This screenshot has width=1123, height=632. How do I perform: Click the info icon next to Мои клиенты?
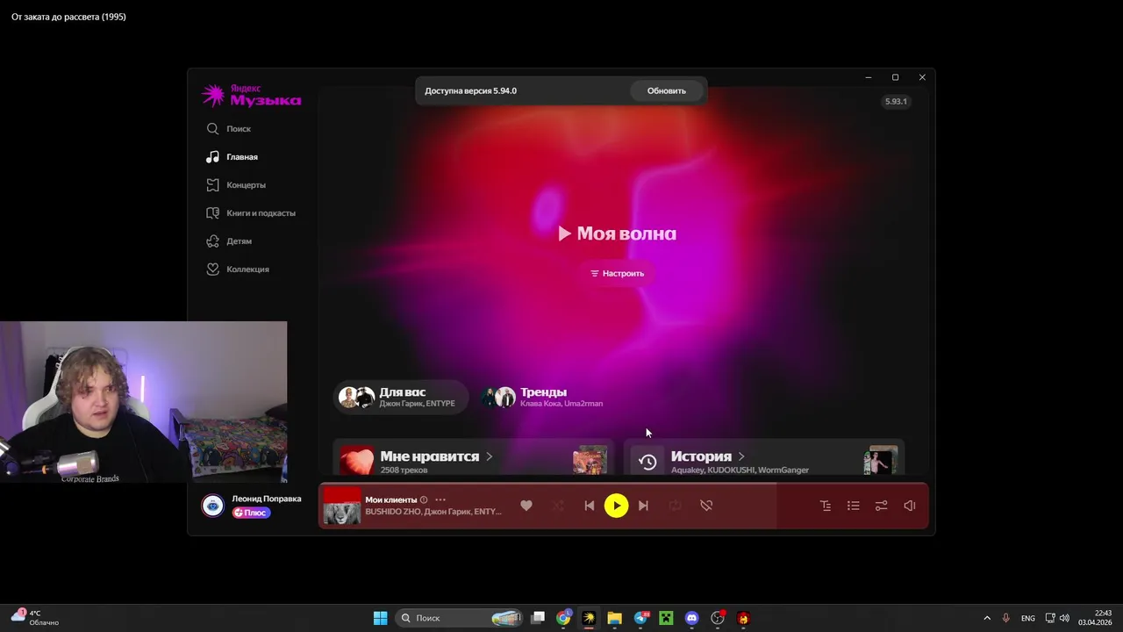[x=424, y=499]
